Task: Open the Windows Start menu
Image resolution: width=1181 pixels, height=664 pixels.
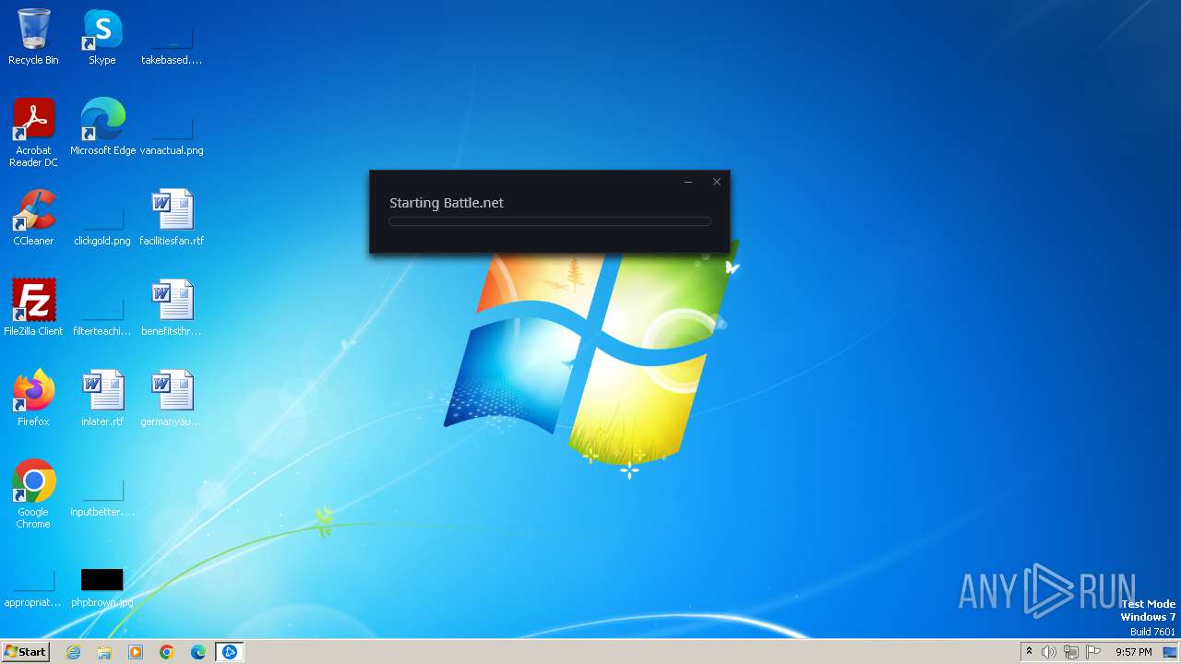Action: (25, 652)
